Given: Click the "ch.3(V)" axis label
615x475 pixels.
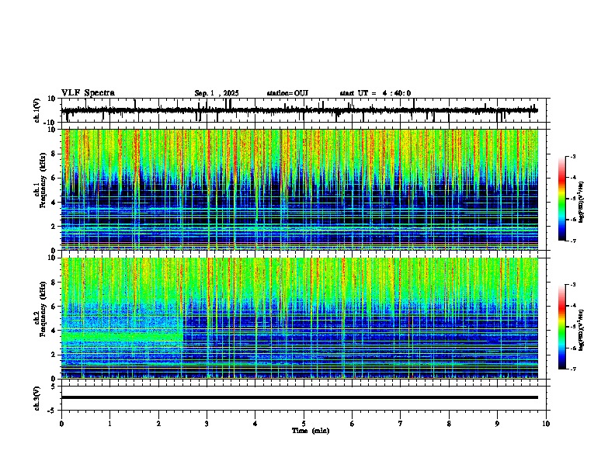Looking at the screenshot, I should 37,398.
